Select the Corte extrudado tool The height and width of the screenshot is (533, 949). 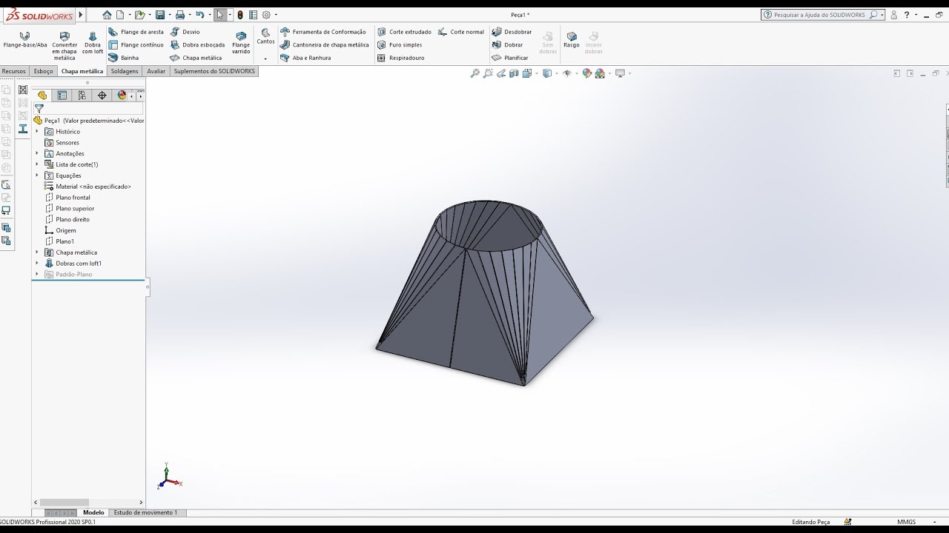[404, 32]
